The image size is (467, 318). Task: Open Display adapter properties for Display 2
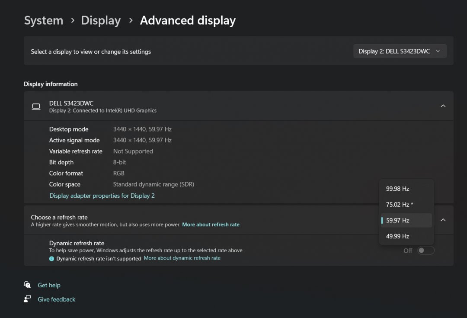coord(102,196)
